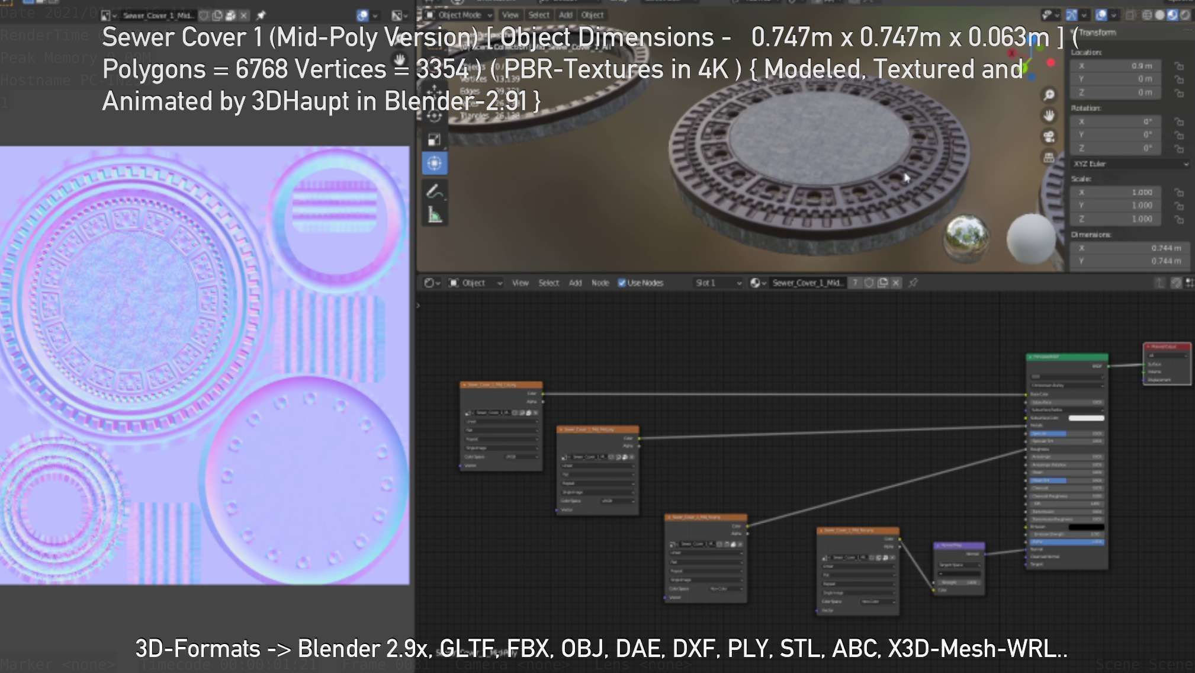Image resolution: width=1195 pixels, height=673 pixels.
Task: Enable the Use Nodes checkbox
Action: (622, 283)
